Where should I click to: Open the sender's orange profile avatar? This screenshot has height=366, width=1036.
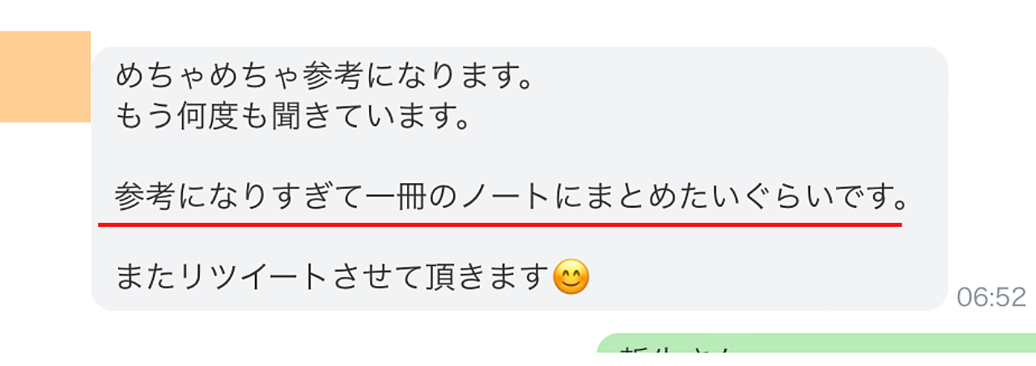[x=45, y=77]
